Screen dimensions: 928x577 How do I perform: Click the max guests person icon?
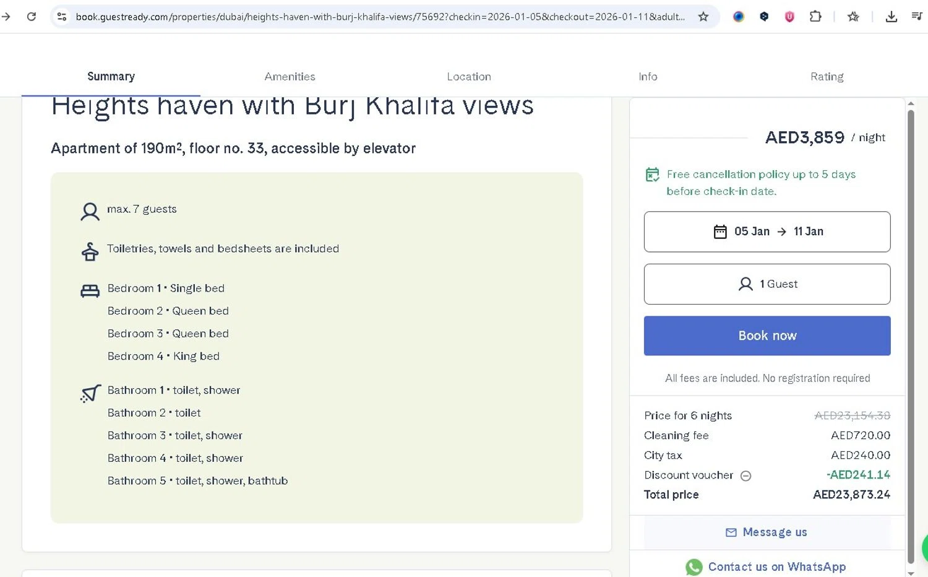[90, 212]
